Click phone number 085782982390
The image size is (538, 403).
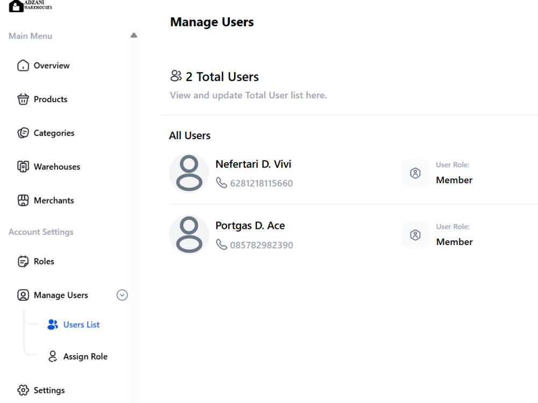[261, 245]
